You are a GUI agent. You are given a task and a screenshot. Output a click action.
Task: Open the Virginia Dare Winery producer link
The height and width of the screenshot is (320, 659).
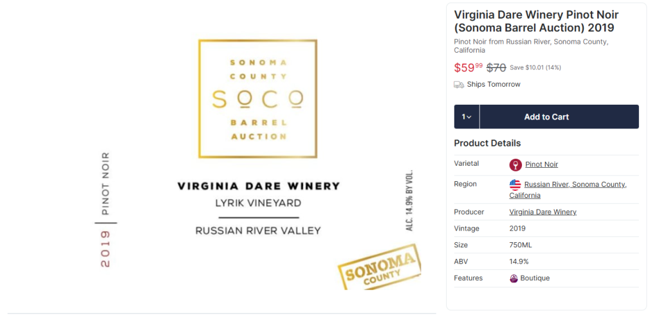(x=543, y=212)
